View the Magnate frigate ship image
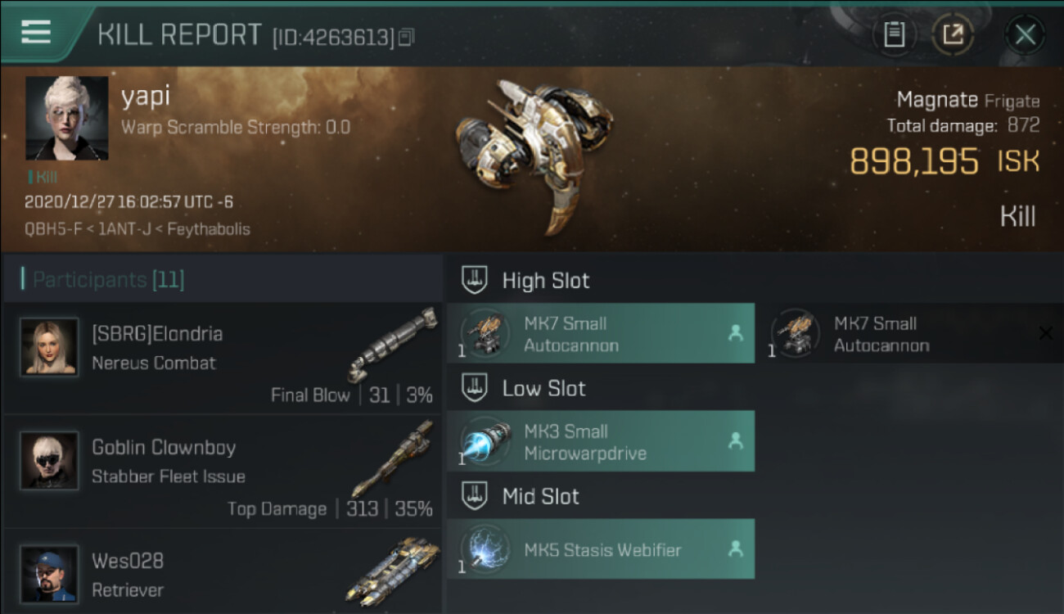This screenshot has height=614, width=1064. click(x=532, y=156)
